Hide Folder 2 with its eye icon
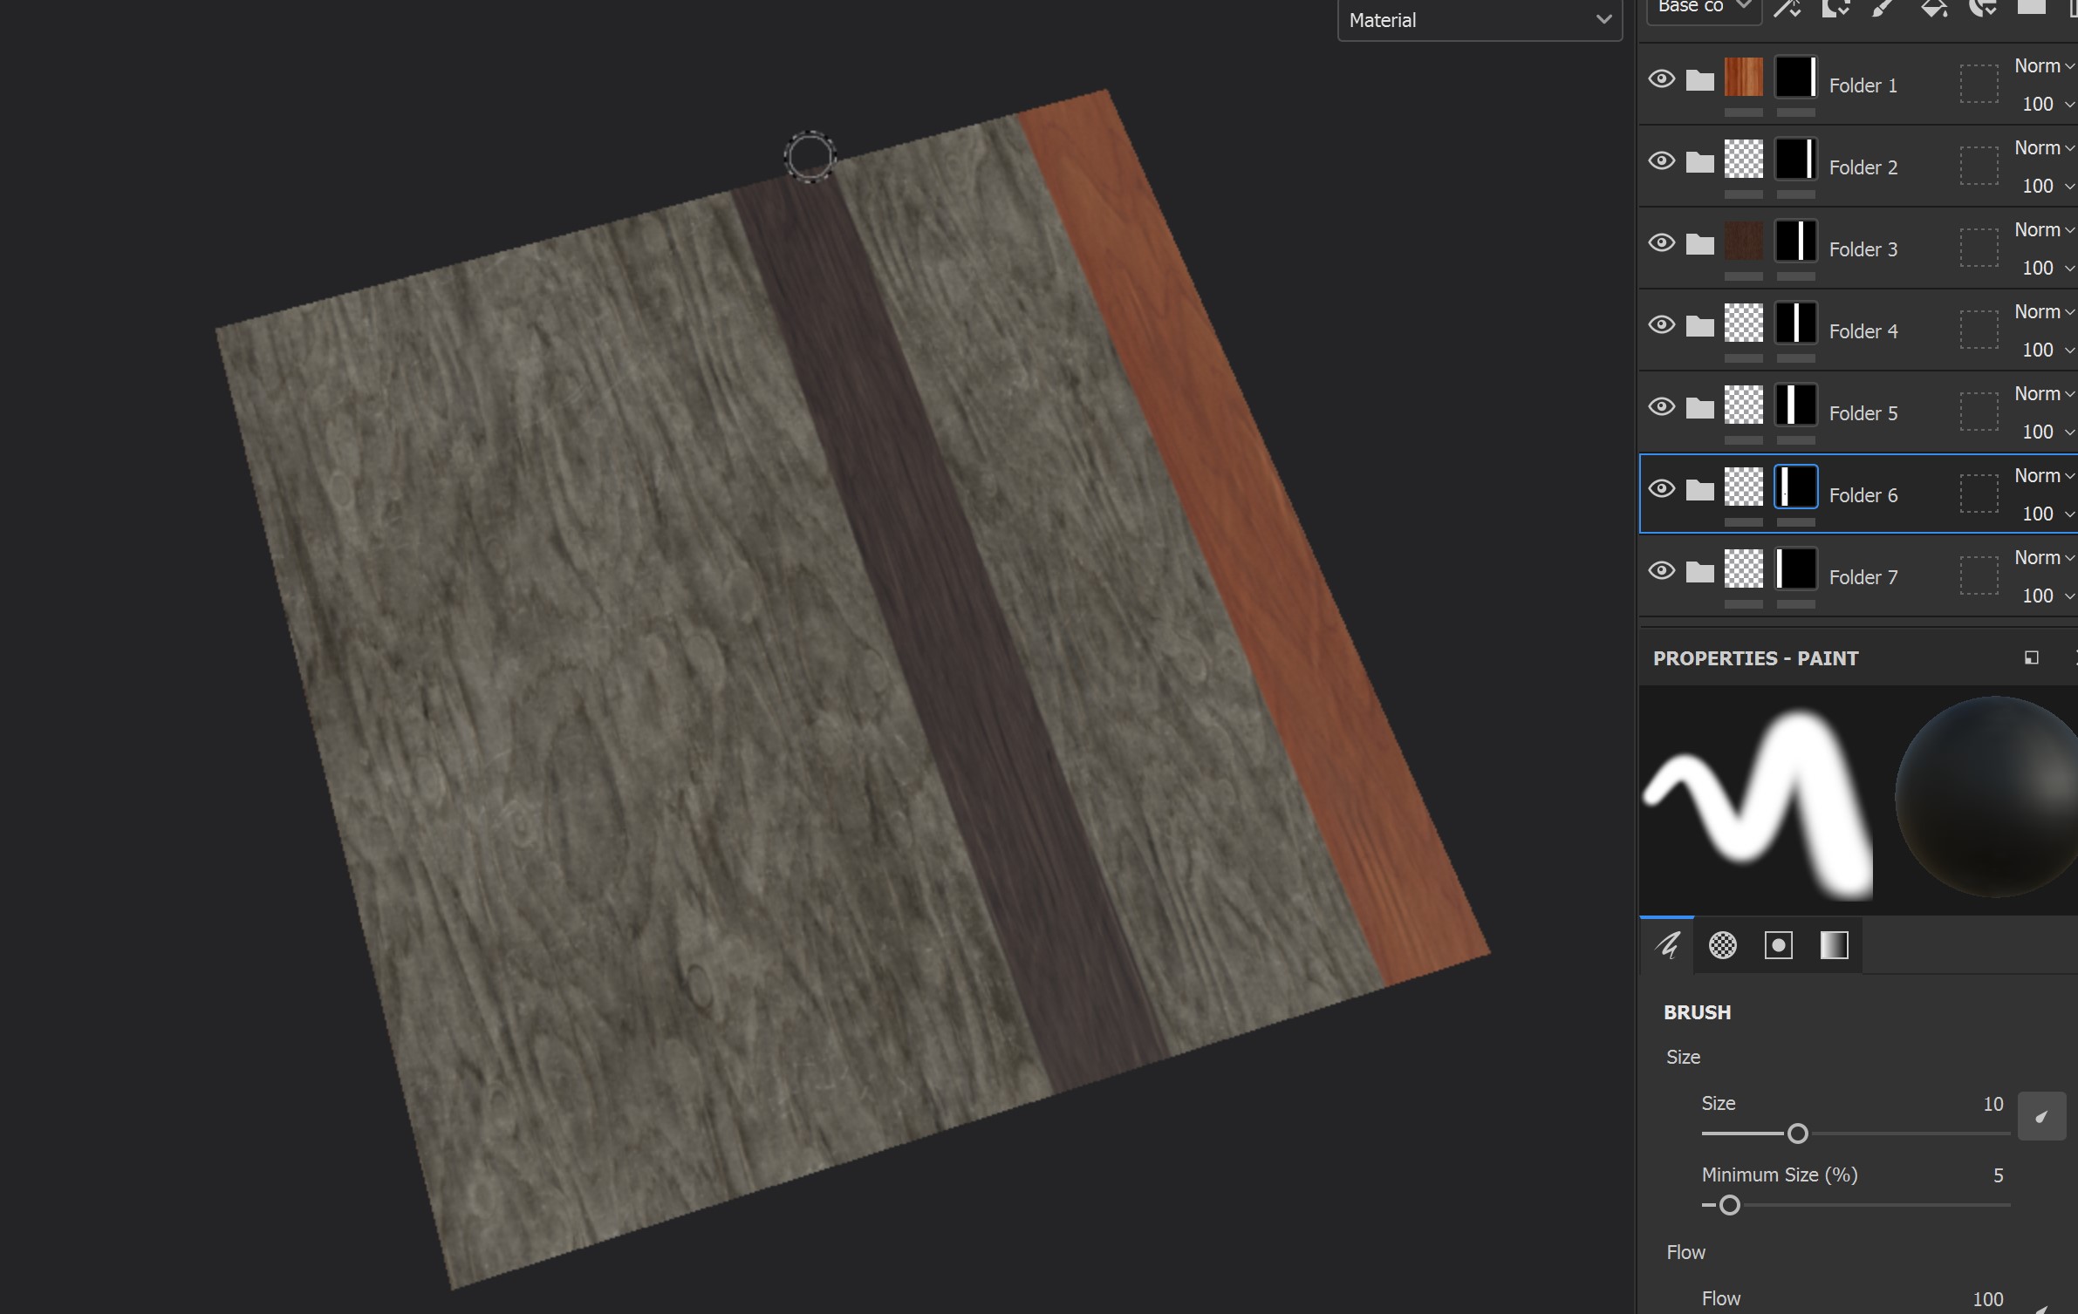Image resolution: width=2078 pixels, height=1314 pixels. pos(1662,161)
